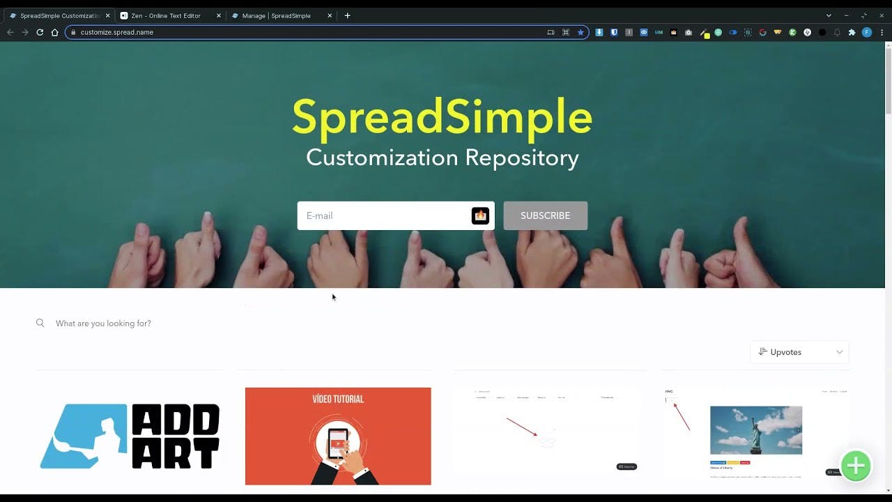Open the Bitwarden shield extension
892x502 pixels.
(614, 32)
